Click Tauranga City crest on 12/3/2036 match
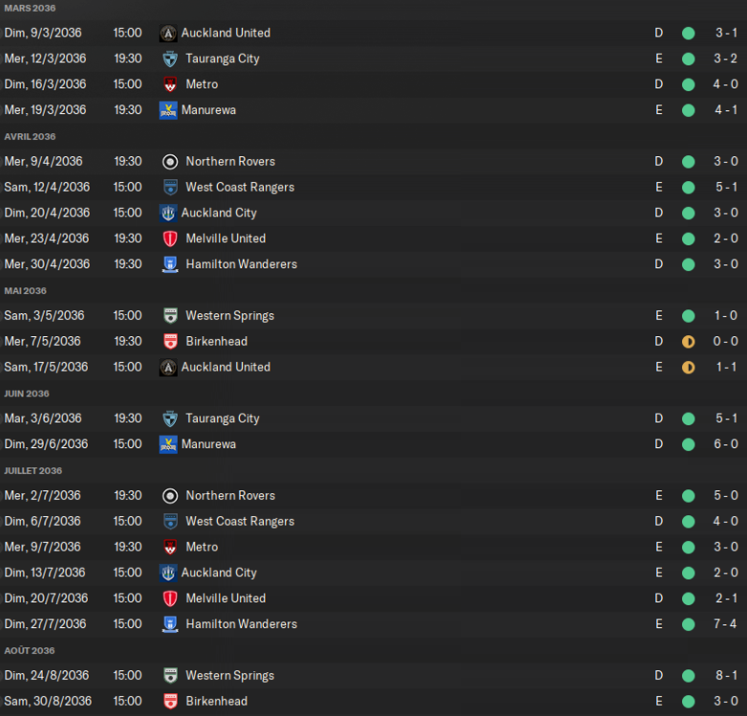This screenshot has height=716, width=747. (170, 58)
